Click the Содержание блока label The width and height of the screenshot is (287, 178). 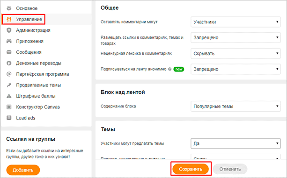118,106
